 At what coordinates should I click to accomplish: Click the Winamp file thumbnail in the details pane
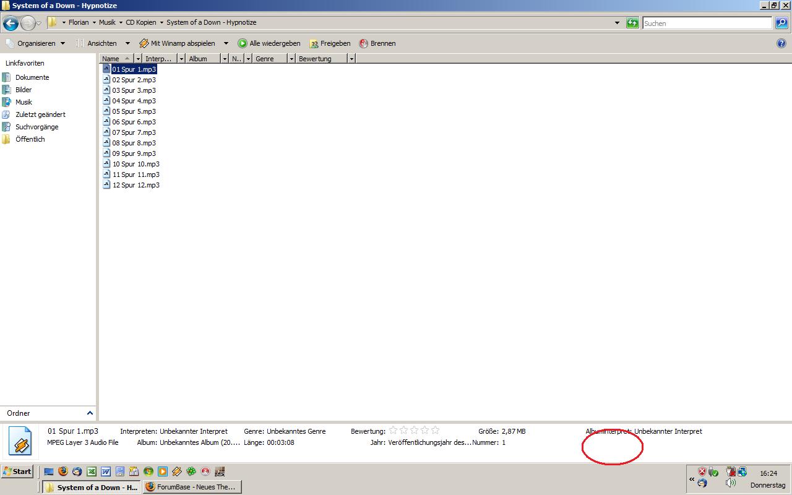20,442
